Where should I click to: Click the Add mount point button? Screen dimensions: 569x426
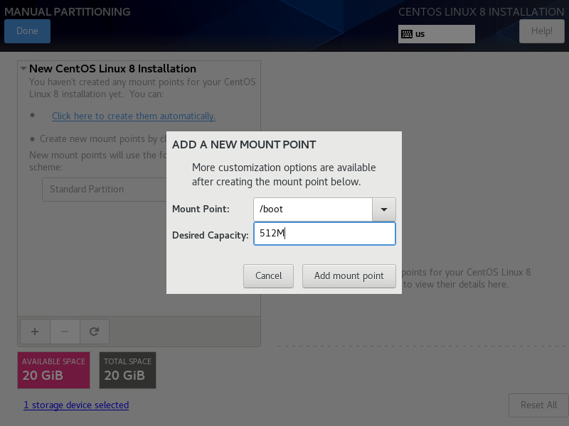(x=349, y=276)
